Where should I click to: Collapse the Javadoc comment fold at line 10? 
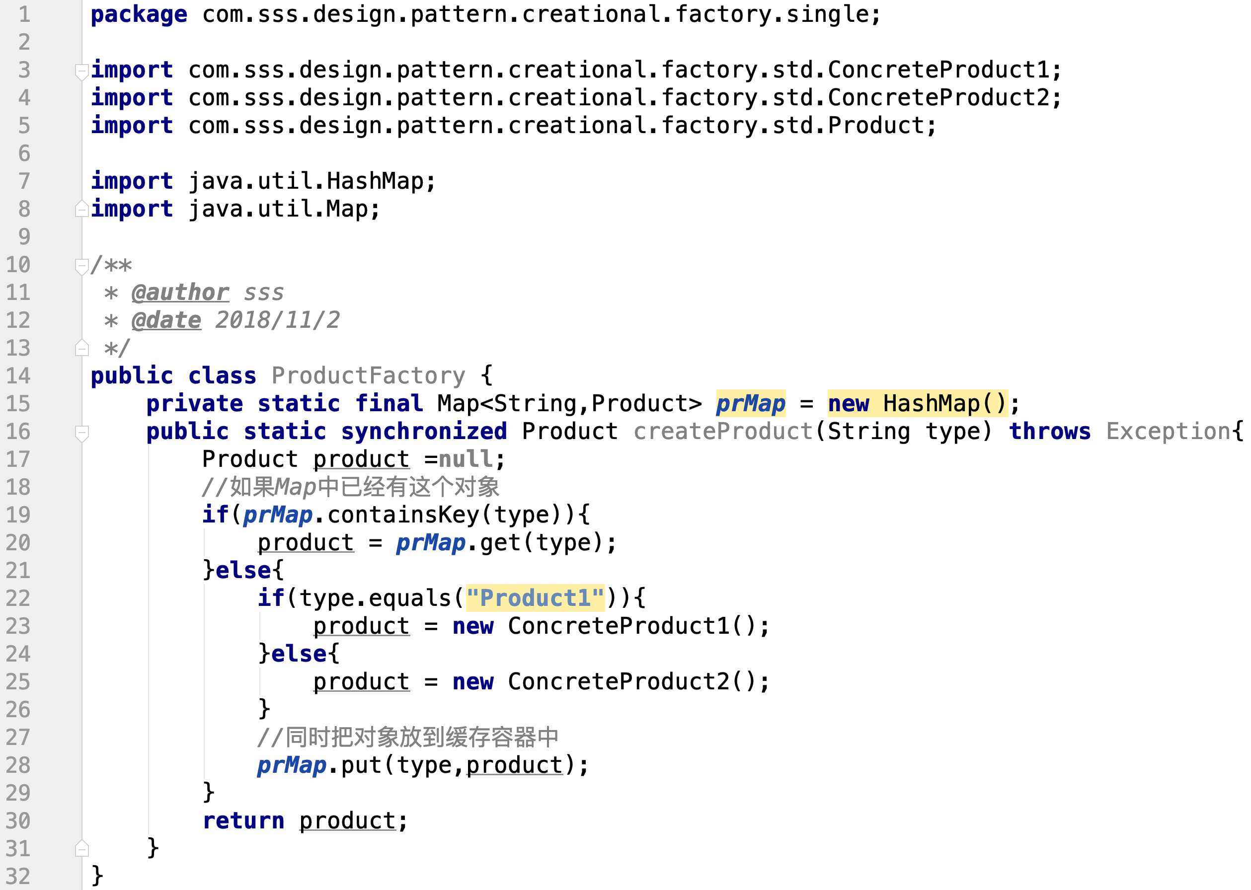pos(81,267)
